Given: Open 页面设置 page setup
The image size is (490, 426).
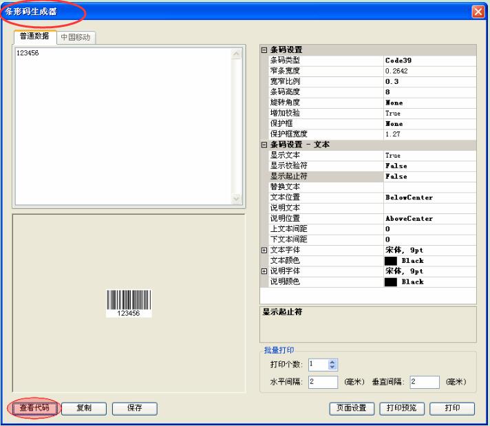Looking at the screenshot, I should coord(352,408).
